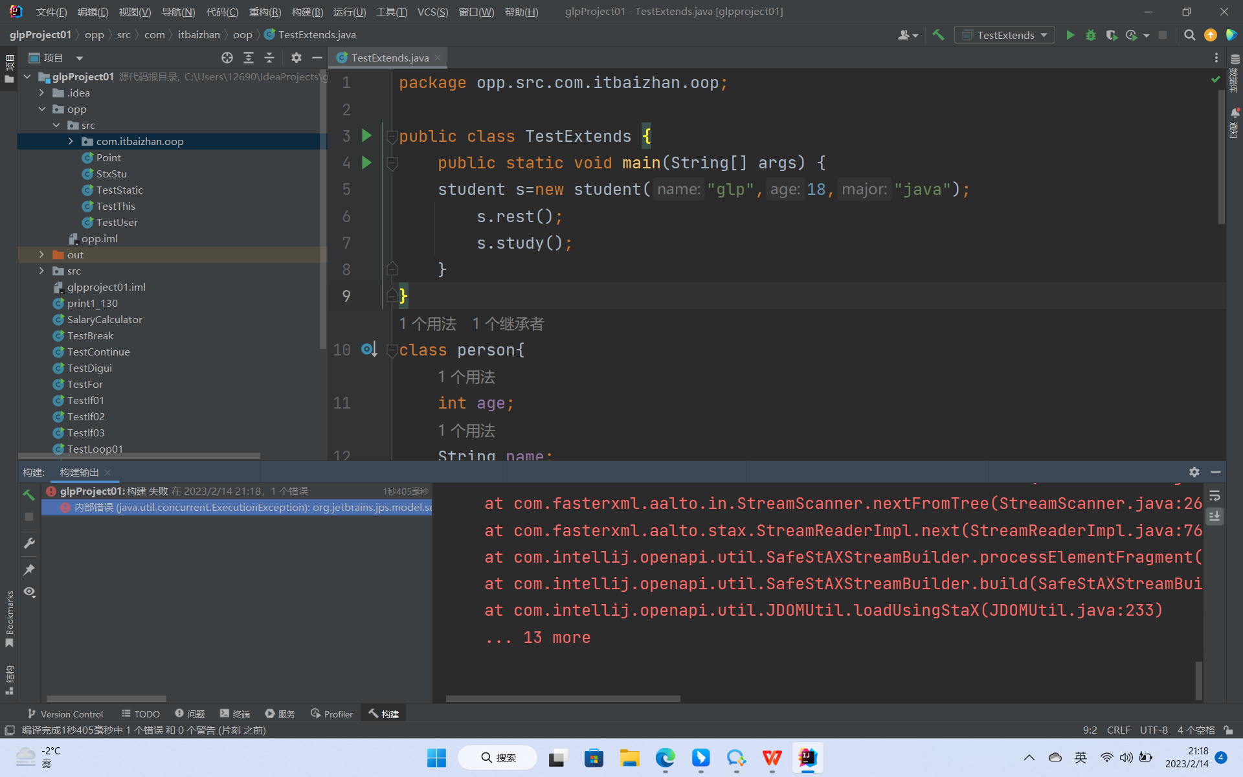Open File Explorer from taskbar
1243x777 pixels.
629,758
